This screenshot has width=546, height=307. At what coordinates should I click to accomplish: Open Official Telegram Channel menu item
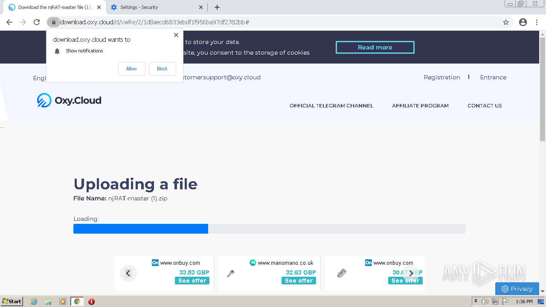coord(331,106)
